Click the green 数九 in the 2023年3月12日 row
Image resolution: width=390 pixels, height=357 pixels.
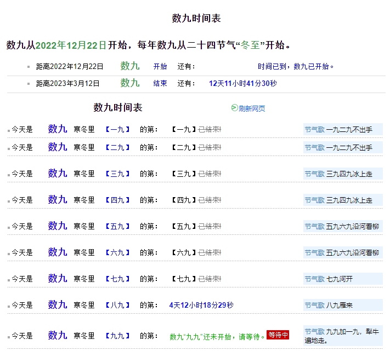tap(130, 83)
